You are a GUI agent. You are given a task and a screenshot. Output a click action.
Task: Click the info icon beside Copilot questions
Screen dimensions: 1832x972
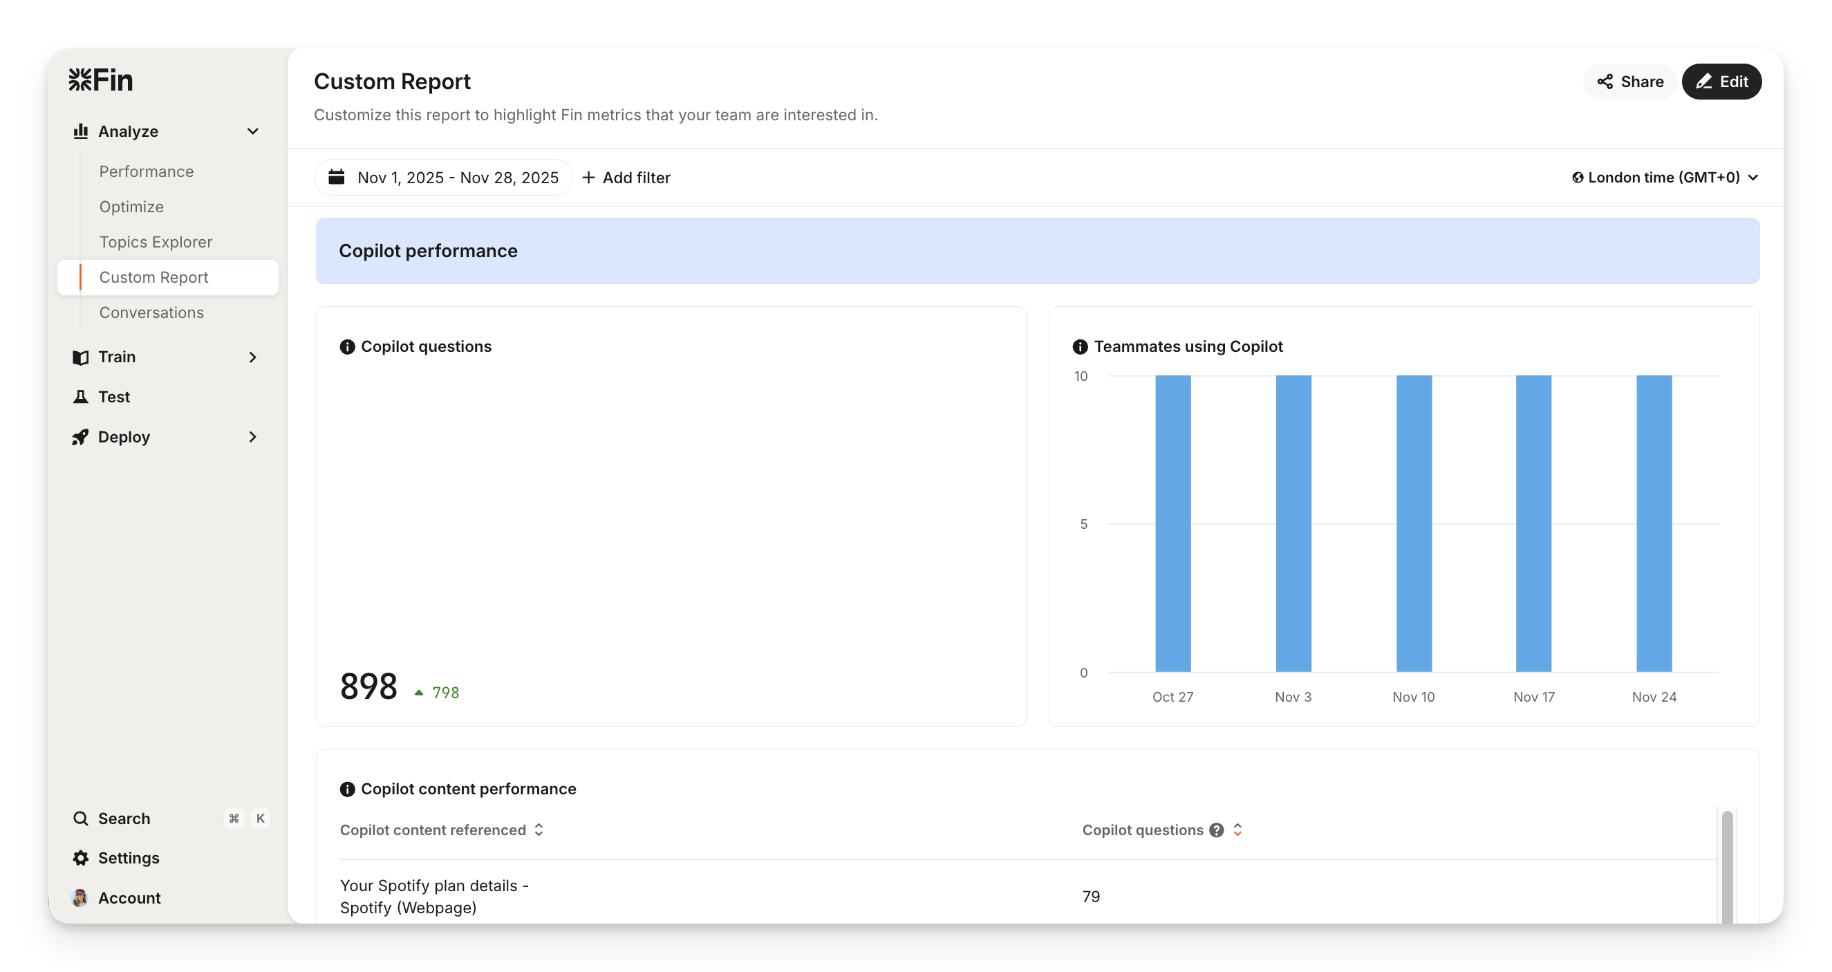tap(347, 347)
